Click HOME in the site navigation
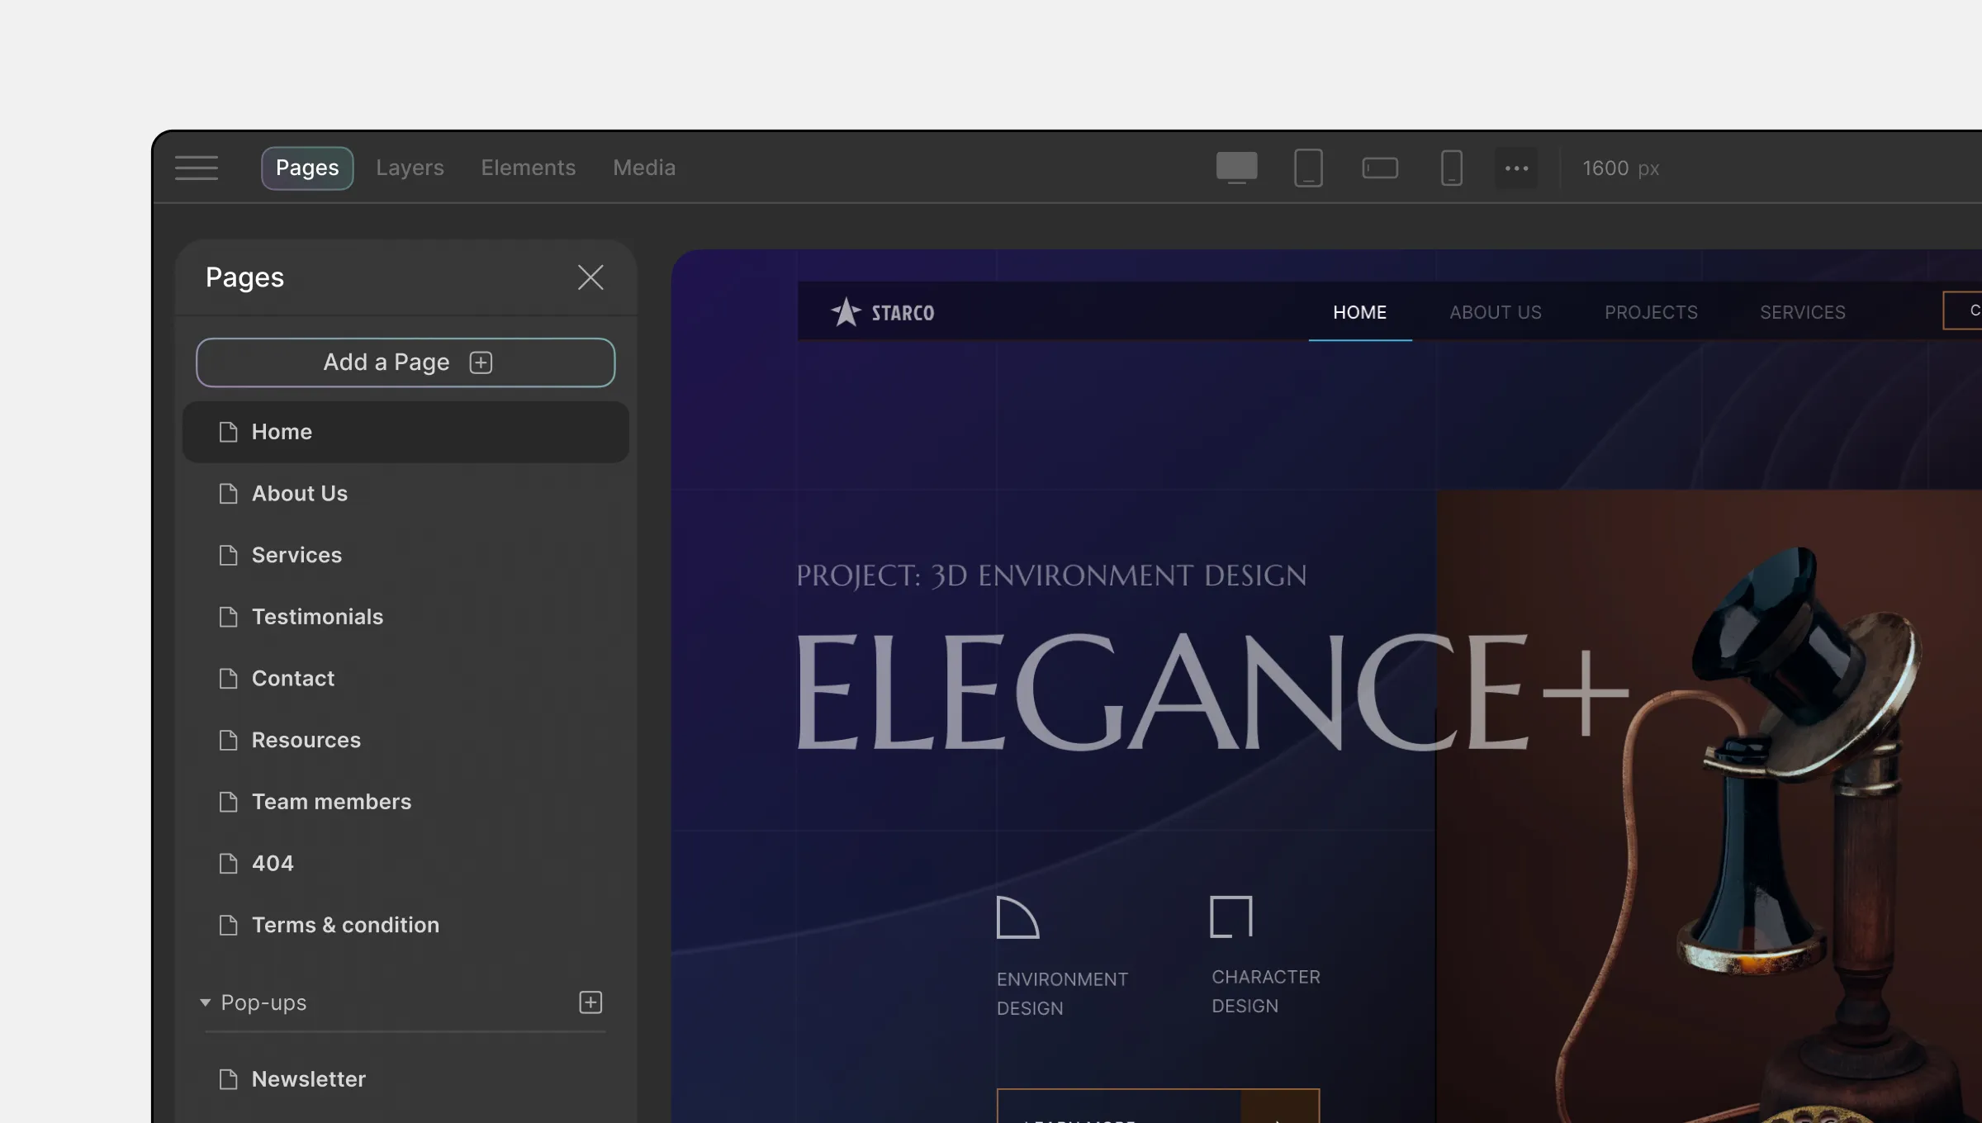Image resolution: width=1982 pixels, height=1123 pixels. 1360,312
